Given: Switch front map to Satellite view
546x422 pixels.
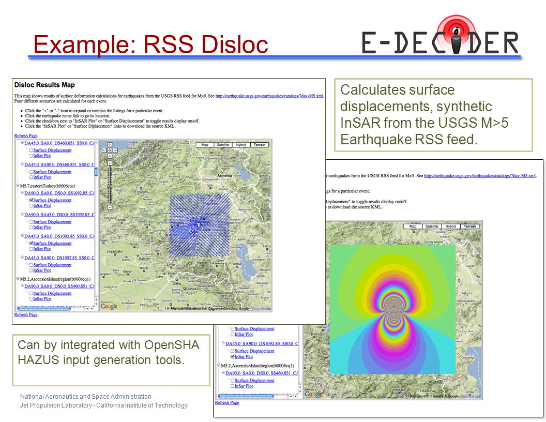Looking at the screenshot, I should point(223,145).
